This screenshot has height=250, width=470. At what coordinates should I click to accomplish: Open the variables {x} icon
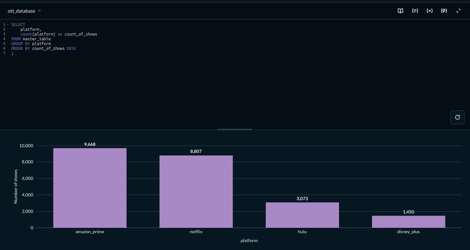pyautogui.click(x=429, y=11)
